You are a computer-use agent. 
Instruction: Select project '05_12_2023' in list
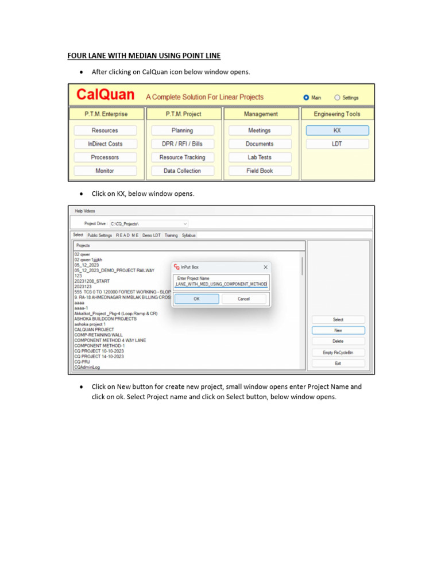pyautogui.click(x=87, y=265)
